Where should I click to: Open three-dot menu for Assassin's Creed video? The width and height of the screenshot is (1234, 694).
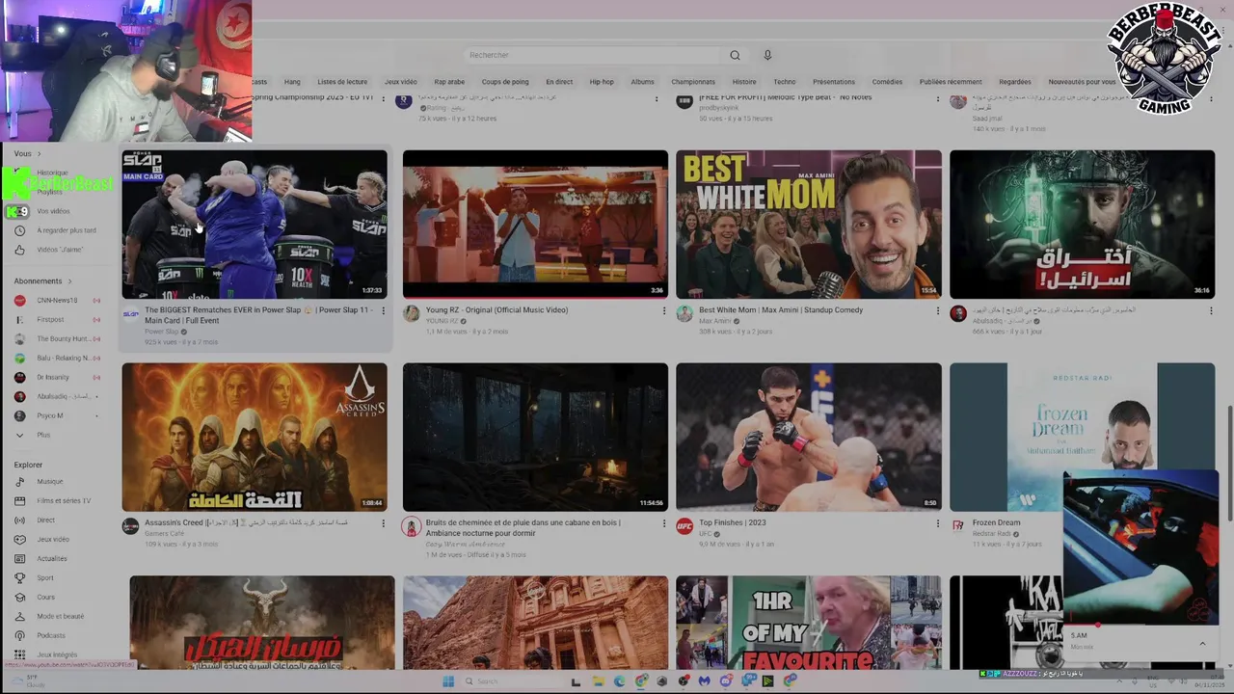[x=383, y=523]
